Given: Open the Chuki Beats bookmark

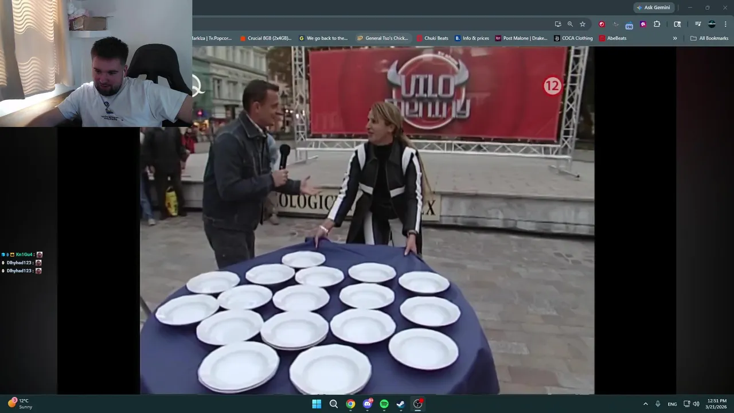Looking at the screenshot, I should point(432,38).
